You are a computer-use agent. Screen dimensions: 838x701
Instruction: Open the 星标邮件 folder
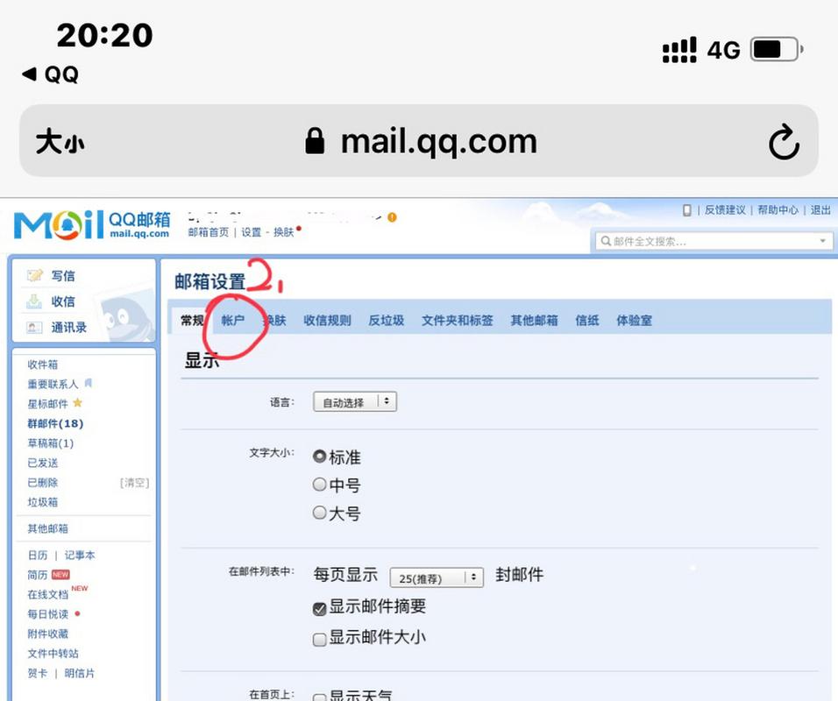click(48, 404)
